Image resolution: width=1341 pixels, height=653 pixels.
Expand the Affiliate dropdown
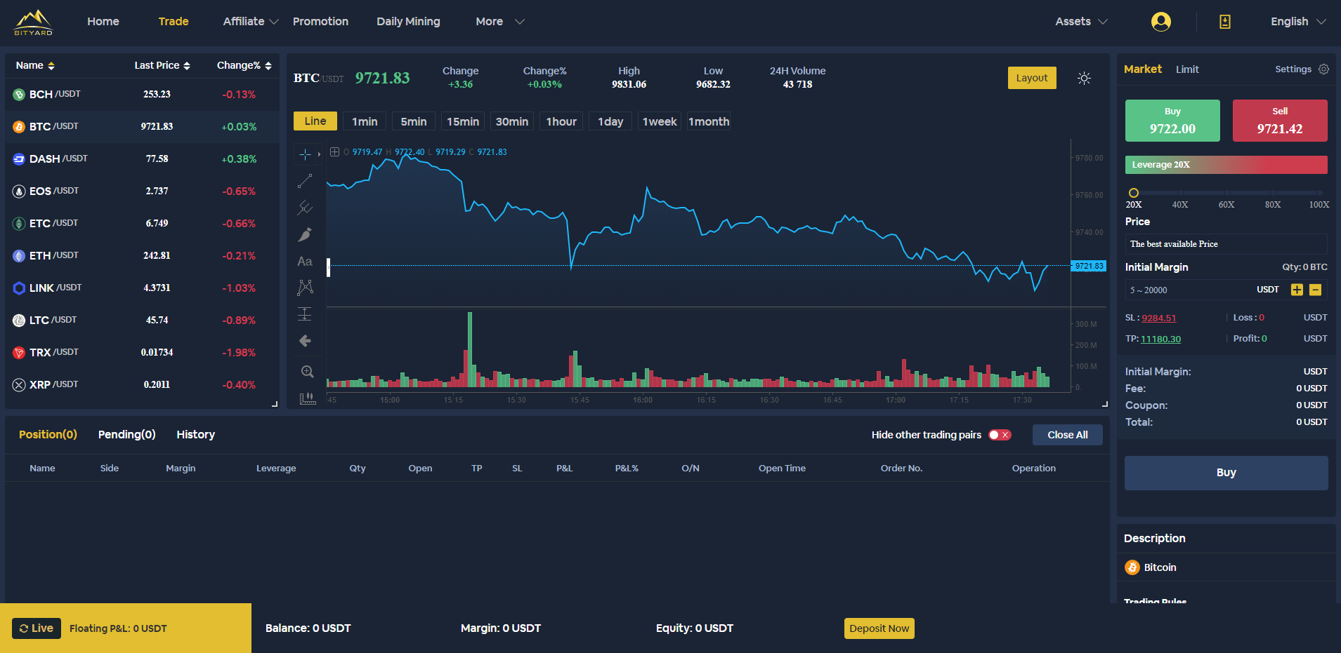[x=251, y=22]
